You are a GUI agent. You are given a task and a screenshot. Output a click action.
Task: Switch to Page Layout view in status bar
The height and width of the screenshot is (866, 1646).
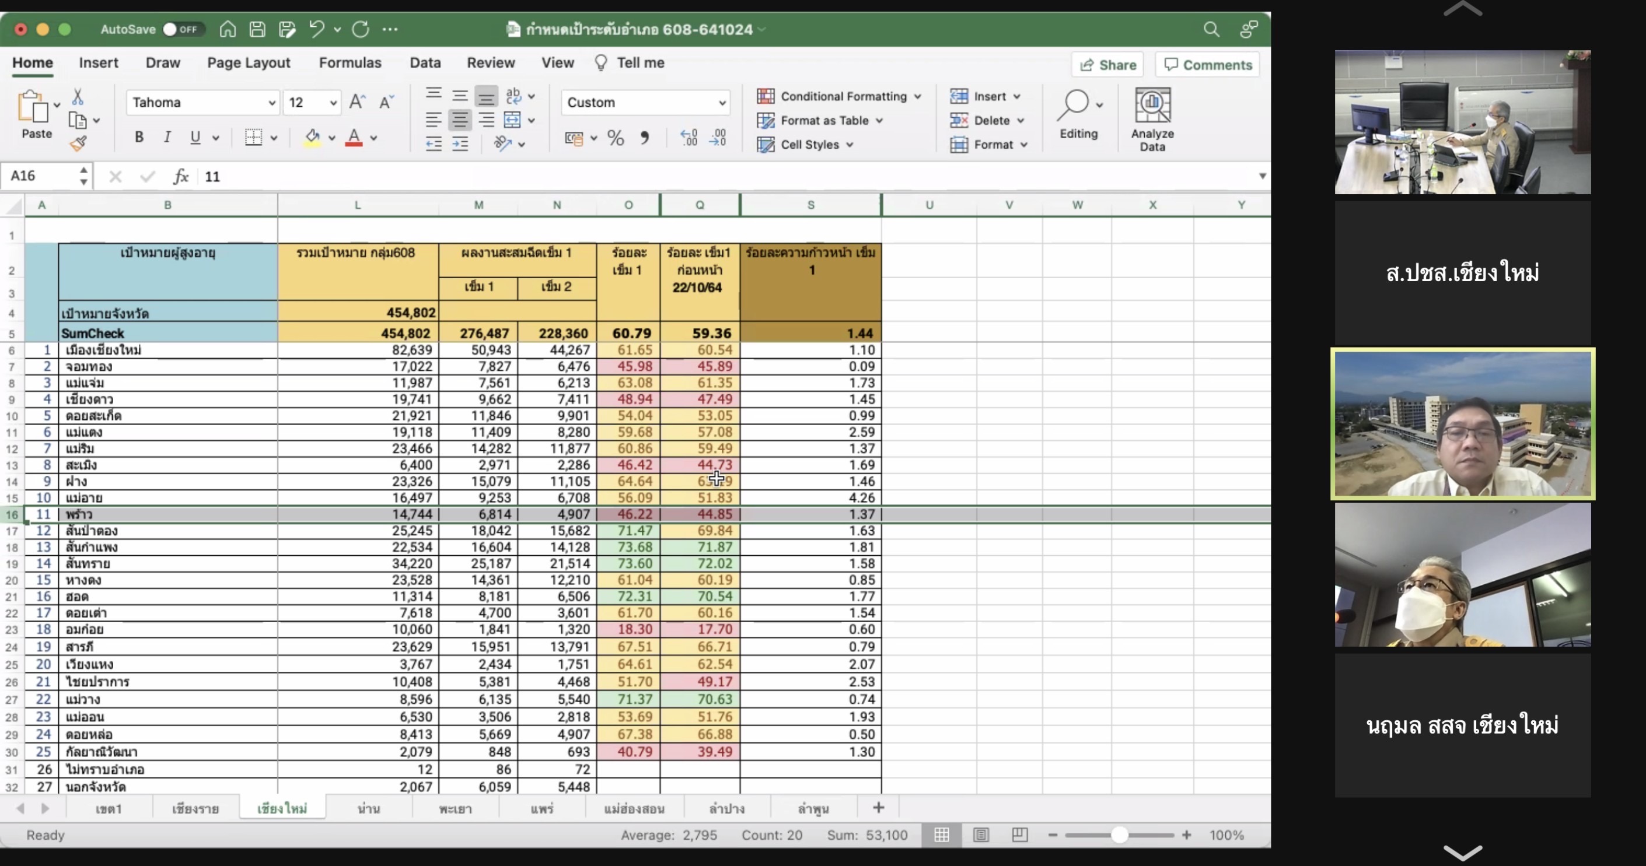point(980,835)
